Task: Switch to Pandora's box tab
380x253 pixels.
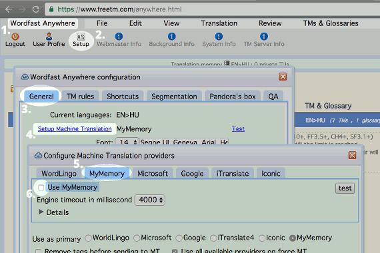Action: [233, 97]
